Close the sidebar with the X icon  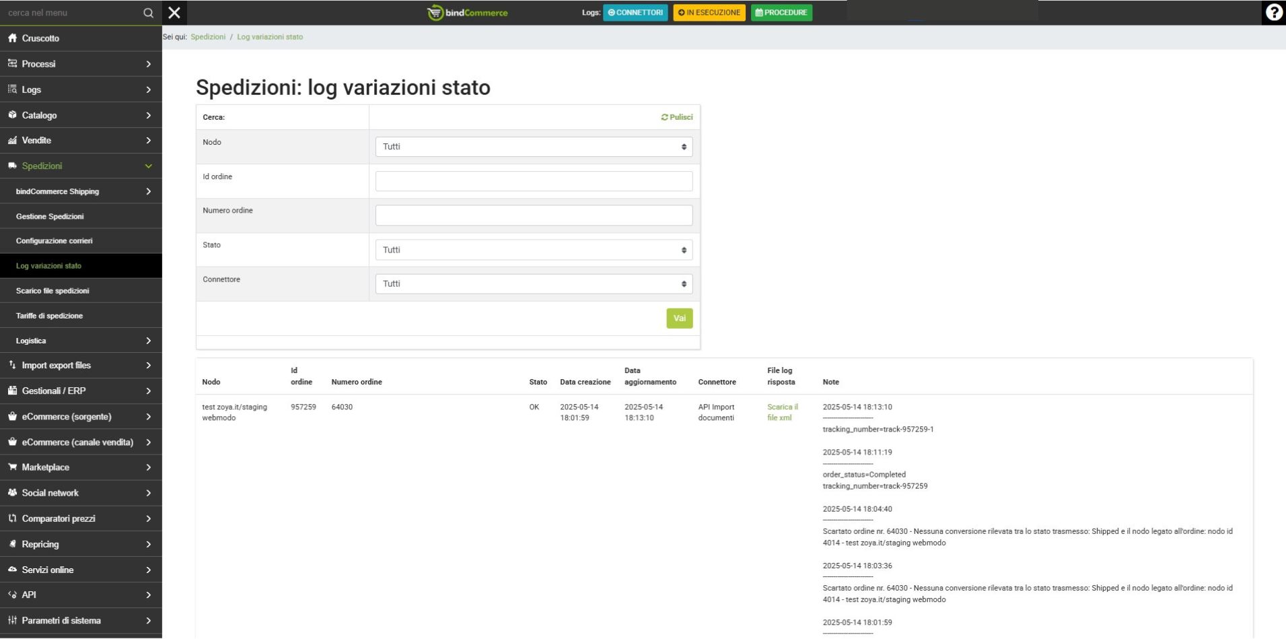[x=174, y=13]
